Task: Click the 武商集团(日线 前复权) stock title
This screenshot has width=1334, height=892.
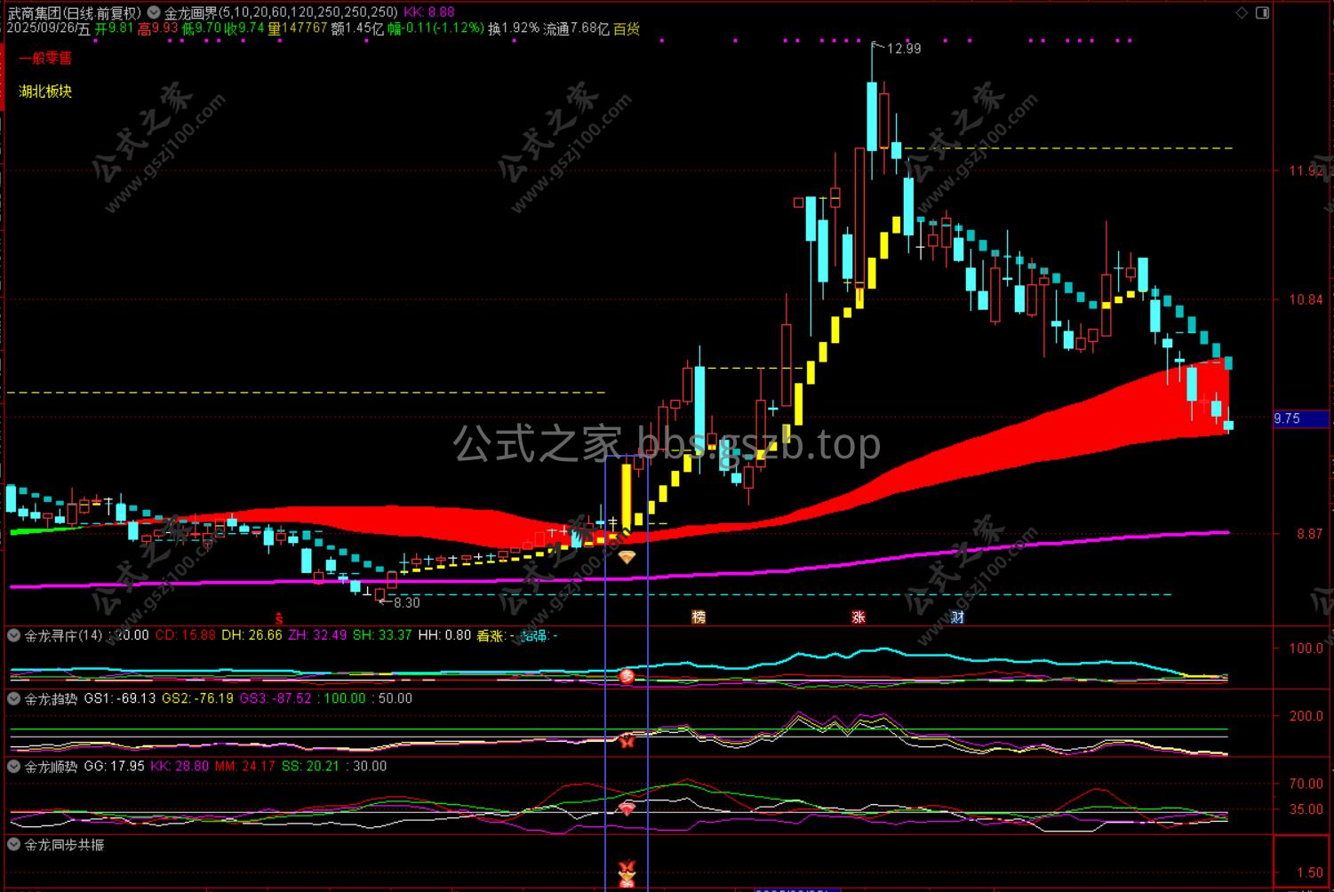Action: [74, 12]
